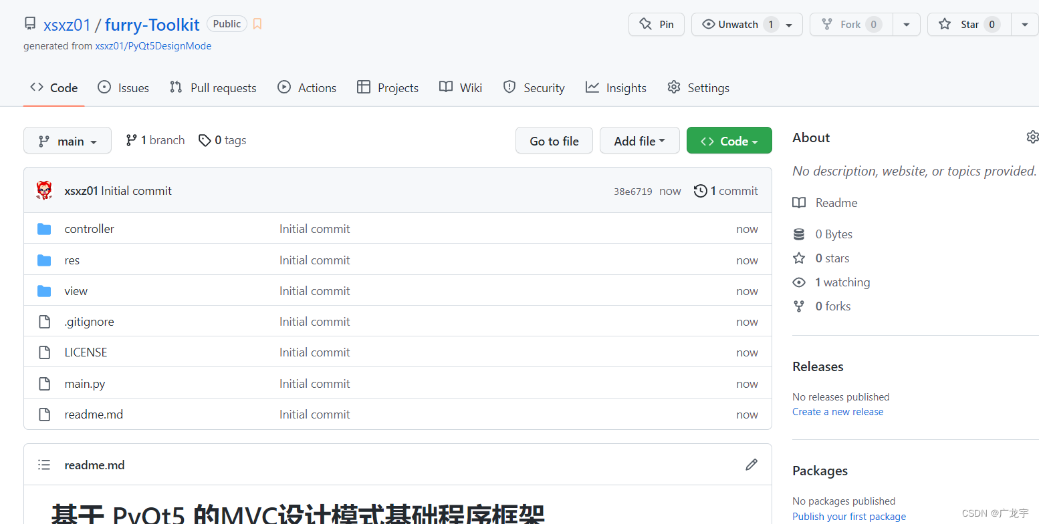Viewport: 1039px width, 524px height.
Task: Edit the readme with the pencil icon
Action: point(752,465)
